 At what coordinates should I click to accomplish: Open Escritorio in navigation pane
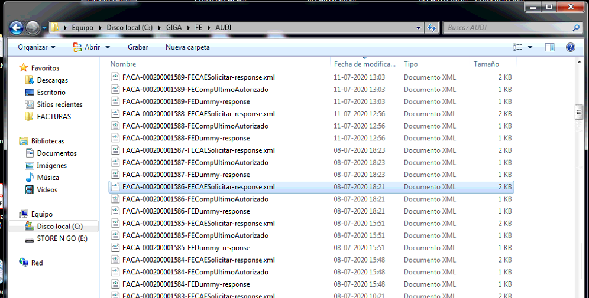tap(51, 92)
